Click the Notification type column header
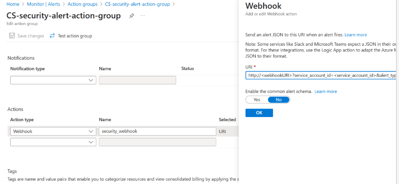399x184 pixels. 28,69
